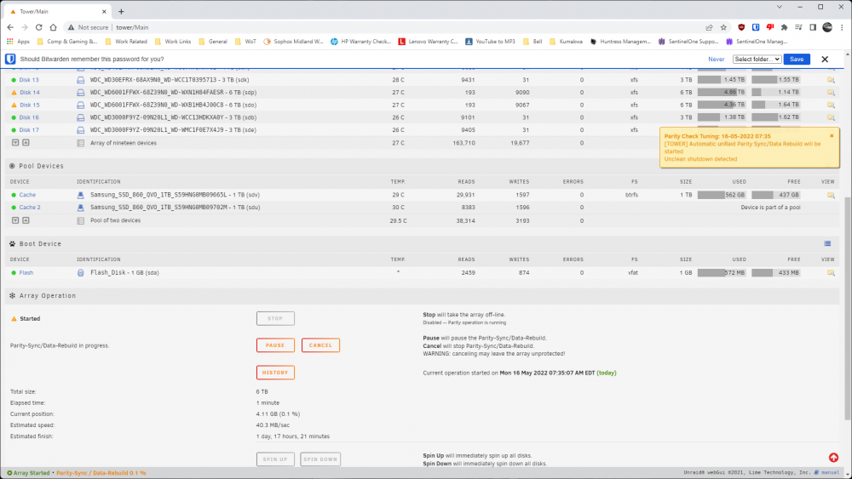Reload the page with the refresh icon
Screen dimensions: 852x479
pyautogui.click(x=38, y=27)
